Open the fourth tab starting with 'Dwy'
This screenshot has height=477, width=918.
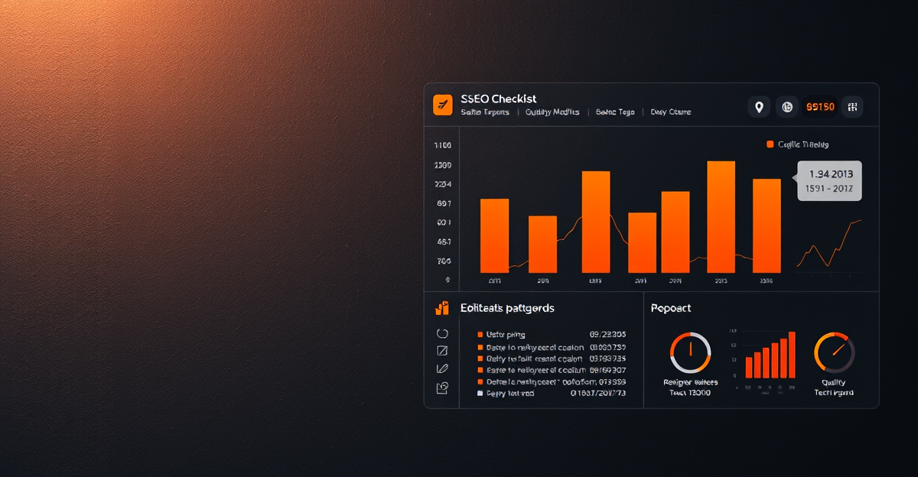[671, 112]
